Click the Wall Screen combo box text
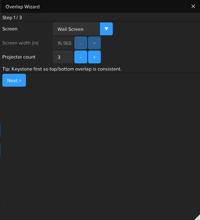200x220 pixels. tap(76, 29)
